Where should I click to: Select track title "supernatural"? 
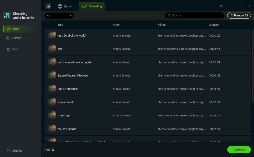click(65, 102)
